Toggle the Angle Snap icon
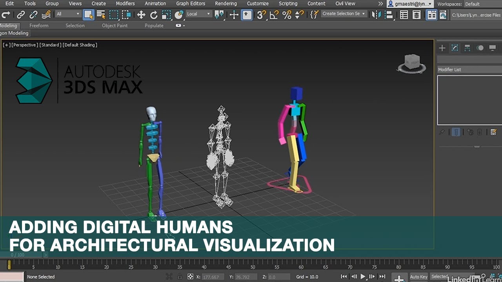502x282 pixels. click(x=274, y=15)
